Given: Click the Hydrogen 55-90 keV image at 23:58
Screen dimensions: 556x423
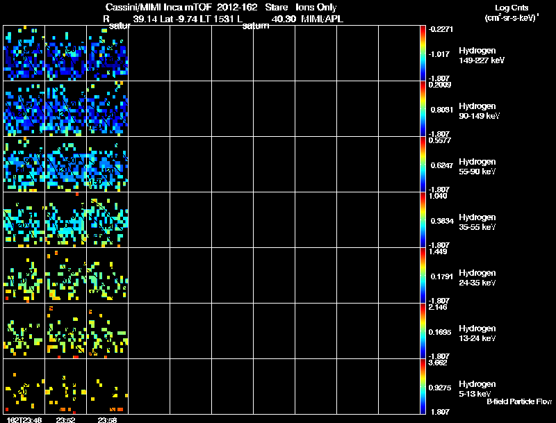Looking at the screenshot, I should point(108,165).
